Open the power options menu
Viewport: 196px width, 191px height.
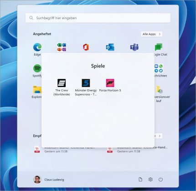[160, 180]
